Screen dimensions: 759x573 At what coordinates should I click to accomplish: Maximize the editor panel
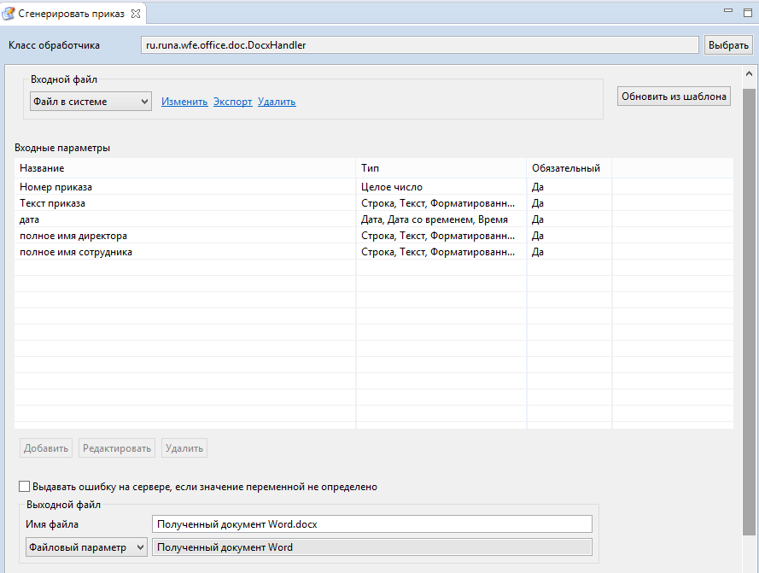pos(748,13)
